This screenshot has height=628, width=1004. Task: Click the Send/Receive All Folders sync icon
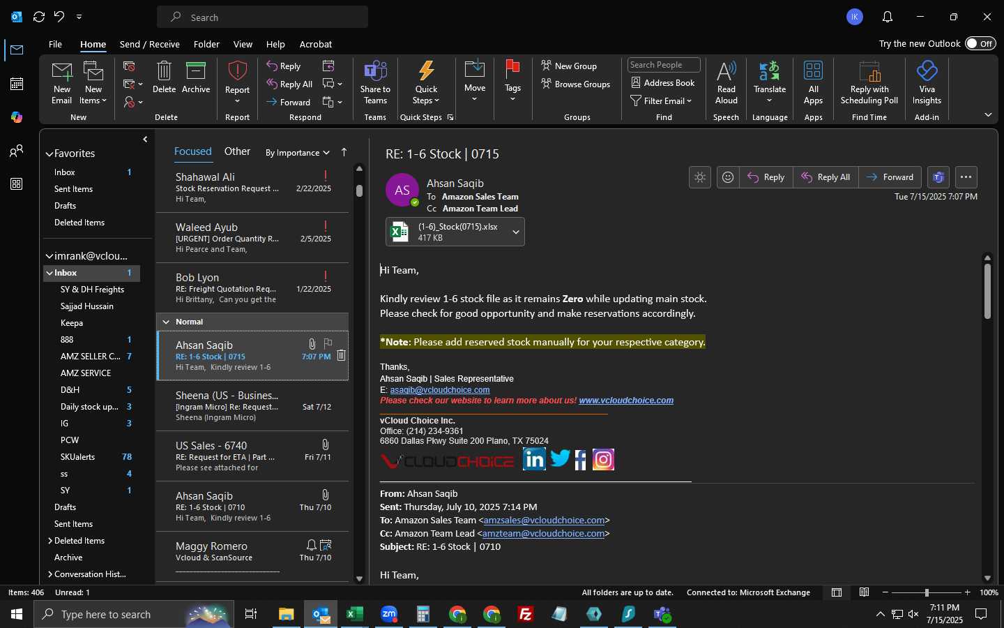[39, 17]
